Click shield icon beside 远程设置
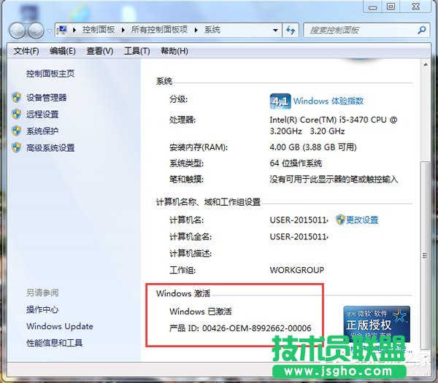 click(x=17, y=115)
